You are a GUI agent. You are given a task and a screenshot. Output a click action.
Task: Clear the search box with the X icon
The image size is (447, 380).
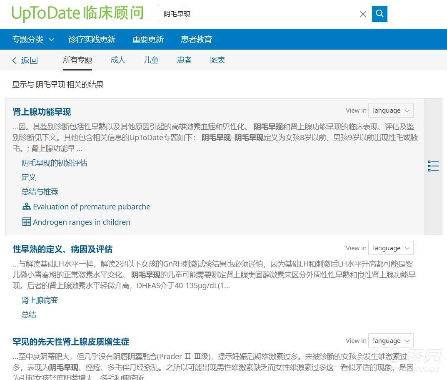363,14
